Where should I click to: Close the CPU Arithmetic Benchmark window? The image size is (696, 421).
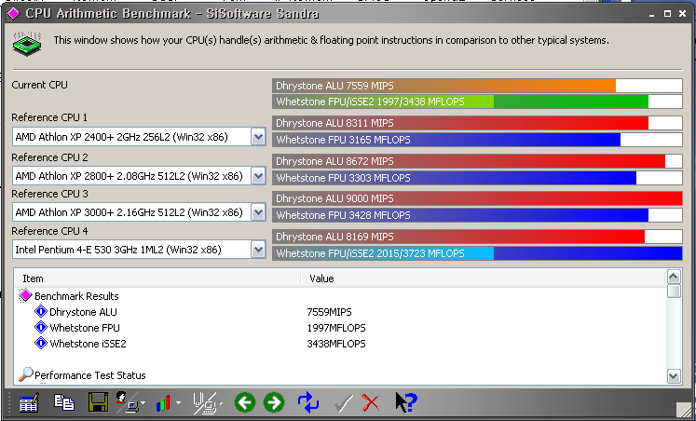[x=683, y=14]
